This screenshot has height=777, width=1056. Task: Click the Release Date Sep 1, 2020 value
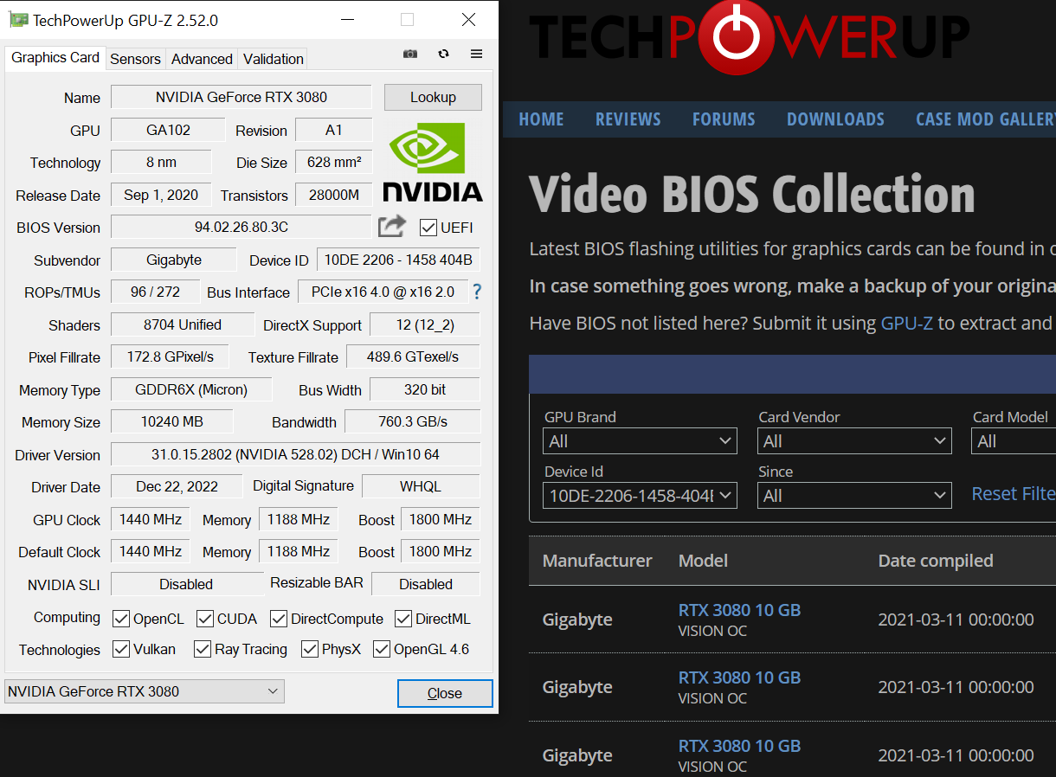pos(161,195)
